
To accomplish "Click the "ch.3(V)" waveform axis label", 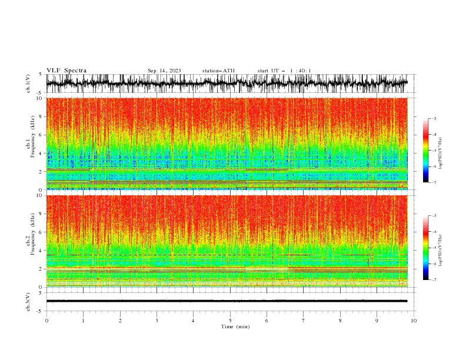I will coord(28,302).
